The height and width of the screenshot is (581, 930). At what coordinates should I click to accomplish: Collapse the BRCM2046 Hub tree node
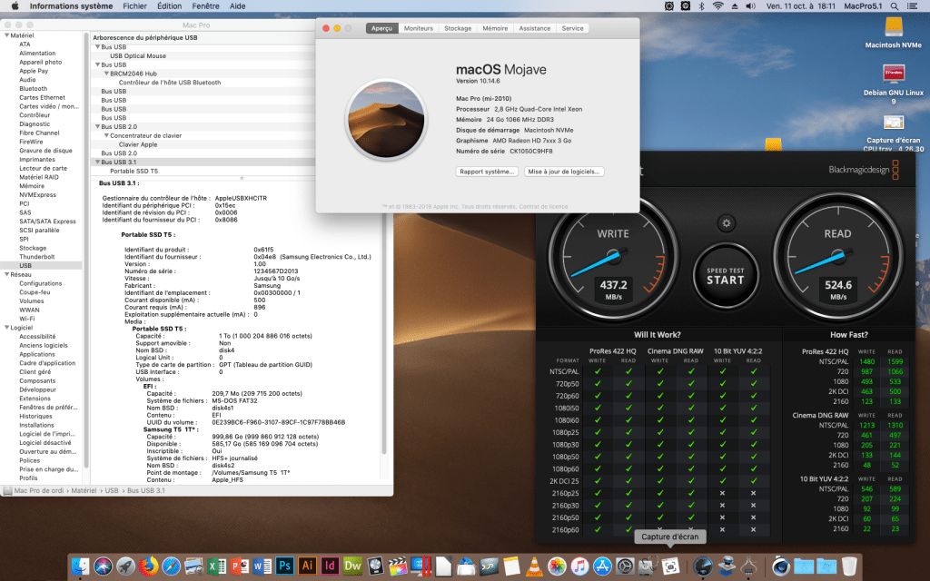pos(106,74)
